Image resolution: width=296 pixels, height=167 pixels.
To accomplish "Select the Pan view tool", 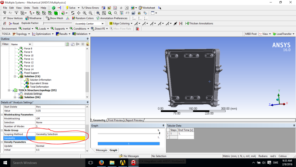I will (x=78, y=13).
